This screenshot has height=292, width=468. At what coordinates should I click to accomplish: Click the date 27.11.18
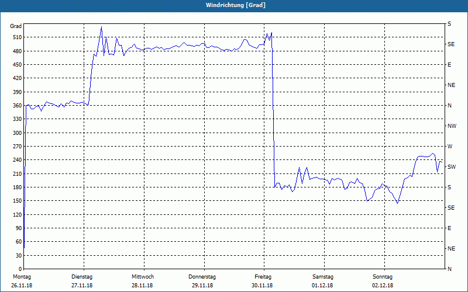point(82,286)
